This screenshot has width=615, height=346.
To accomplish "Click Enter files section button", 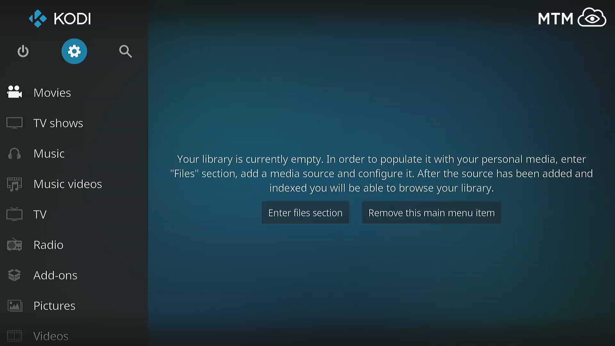I will pyautogui.click(x=305, y=212).
